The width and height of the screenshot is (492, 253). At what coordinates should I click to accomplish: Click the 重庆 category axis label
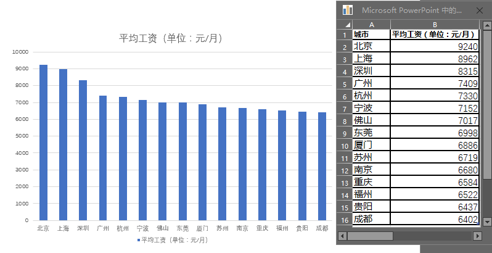click(262, 228)
